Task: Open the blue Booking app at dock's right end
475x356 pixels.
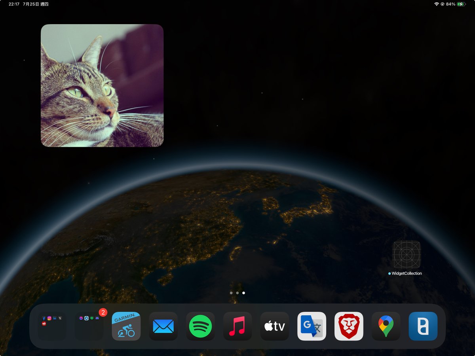Action: click(423, 326)
